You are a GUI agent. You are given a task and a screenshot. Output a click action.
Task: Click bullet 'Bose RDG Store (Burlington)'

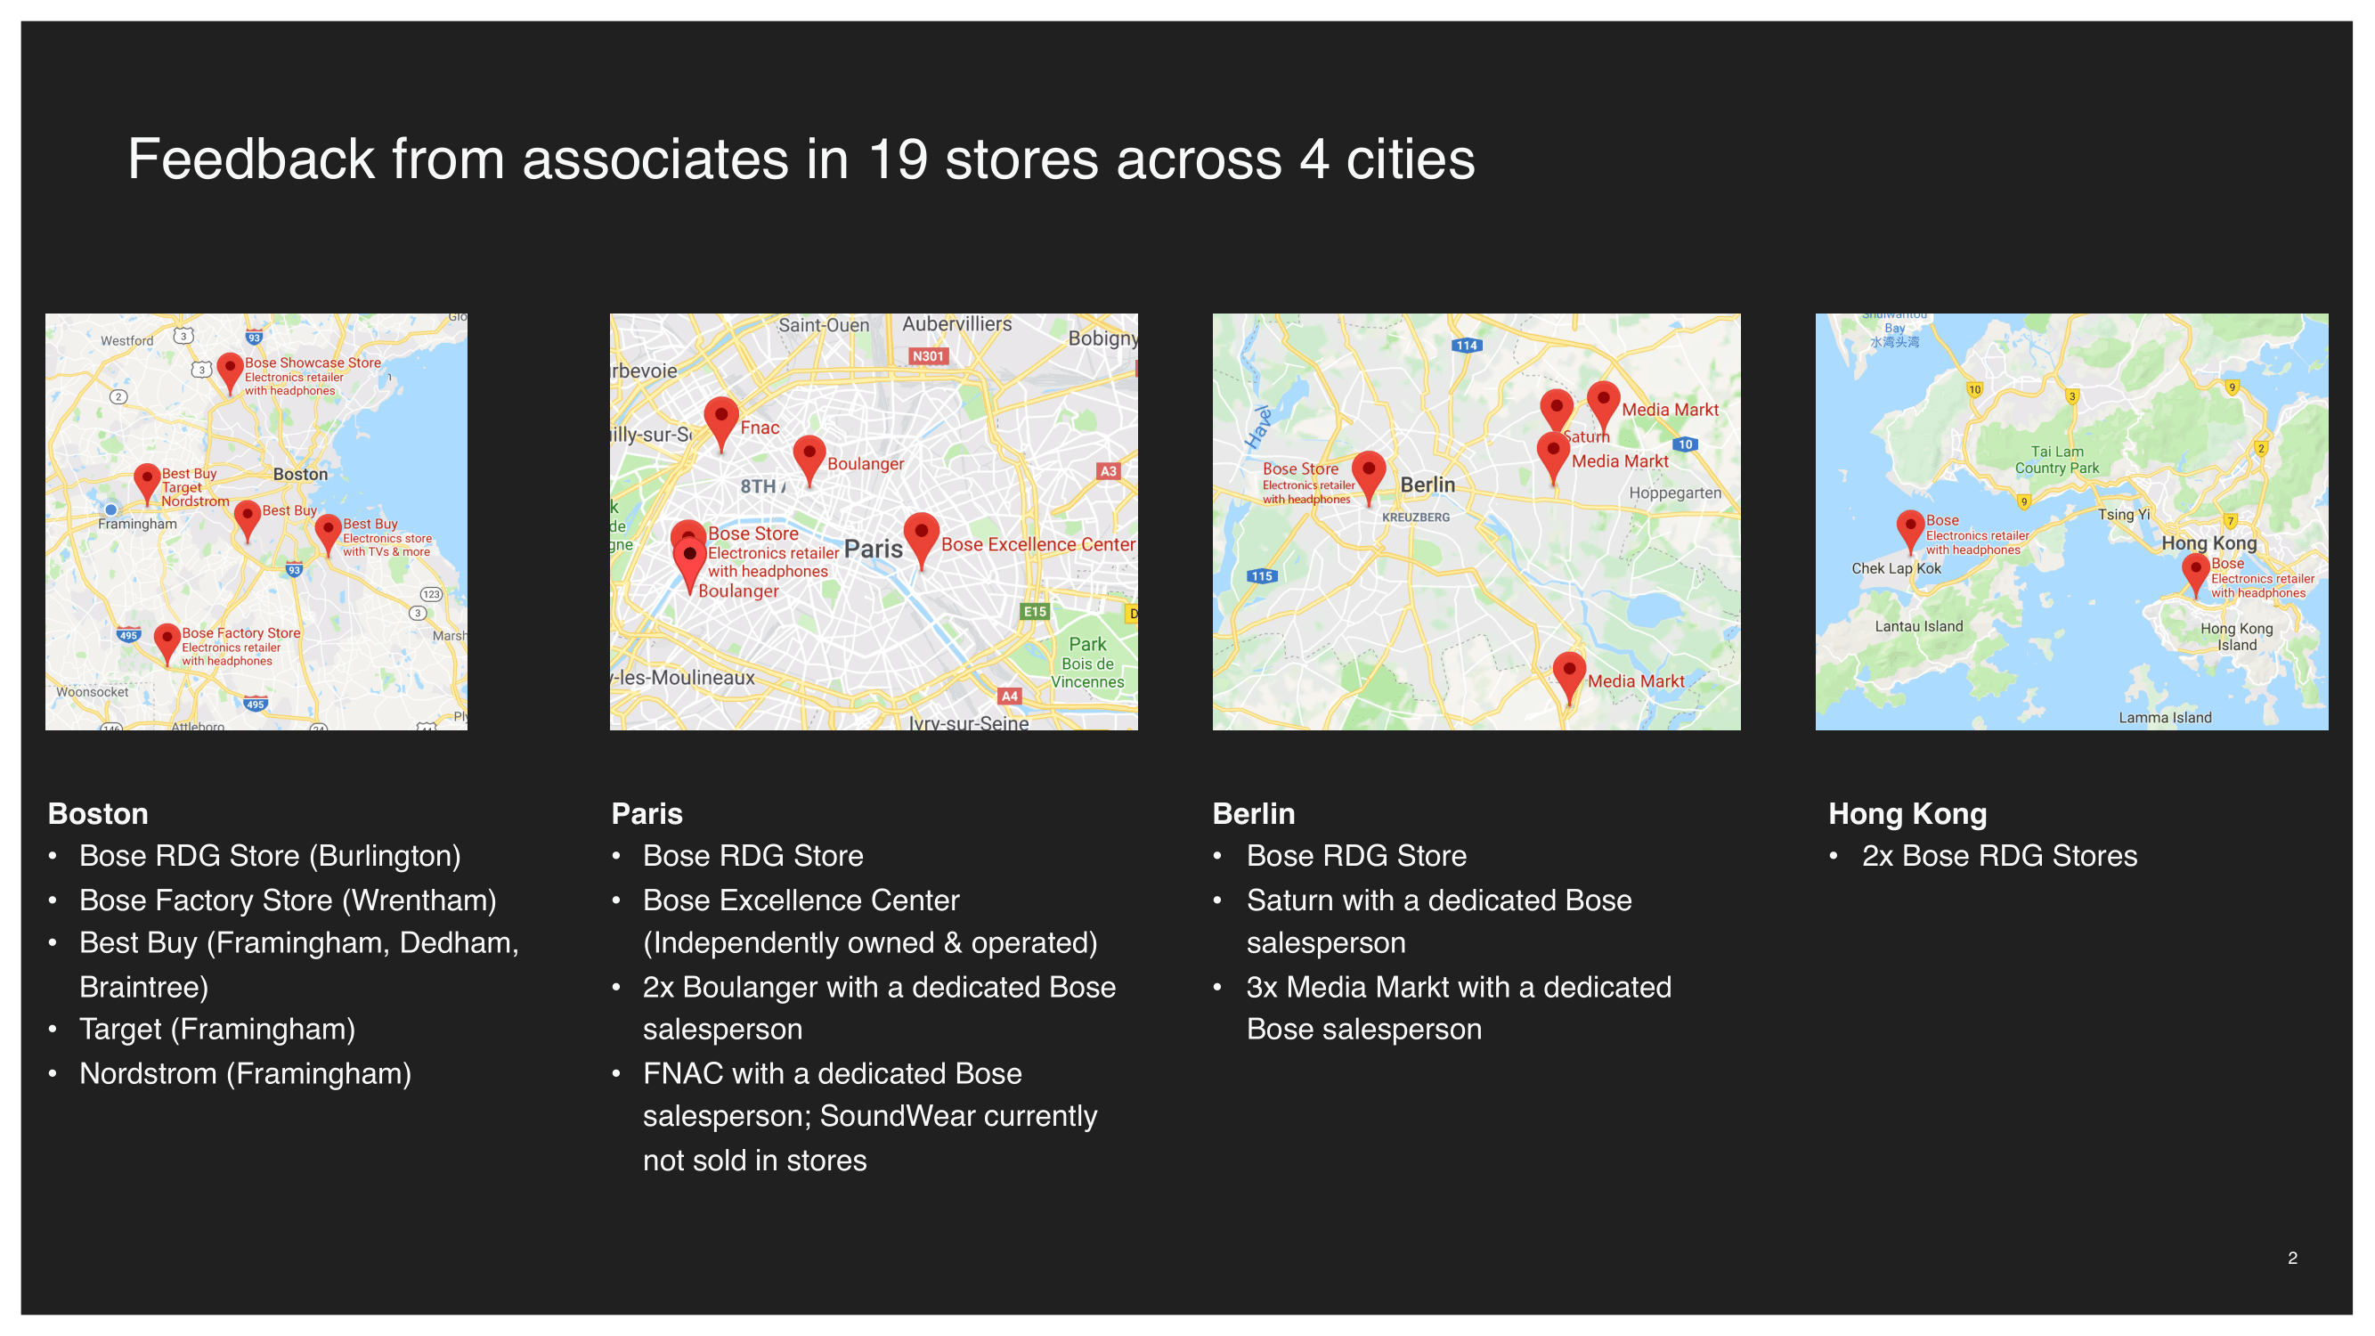(270, 857)
